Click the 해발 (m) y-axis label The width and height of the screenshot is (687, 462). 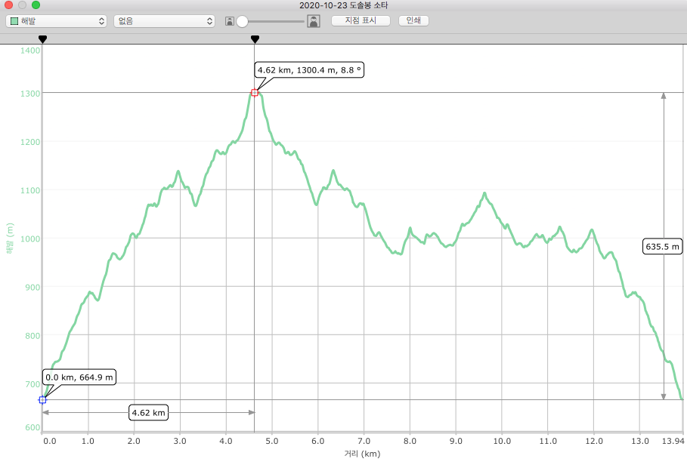(x=9, y=239)
